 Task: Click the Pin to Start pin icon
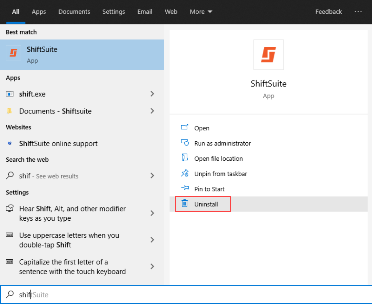[x=185, y=188]
